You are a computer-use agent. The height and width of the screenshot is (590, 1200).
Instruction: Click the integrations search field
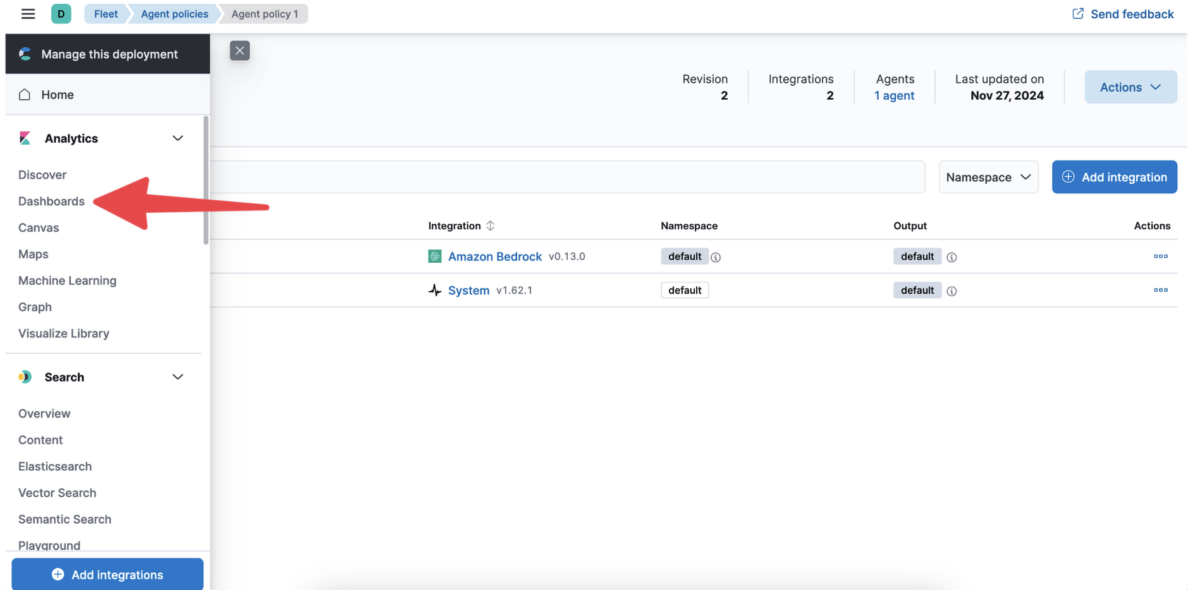coord(567,177)
